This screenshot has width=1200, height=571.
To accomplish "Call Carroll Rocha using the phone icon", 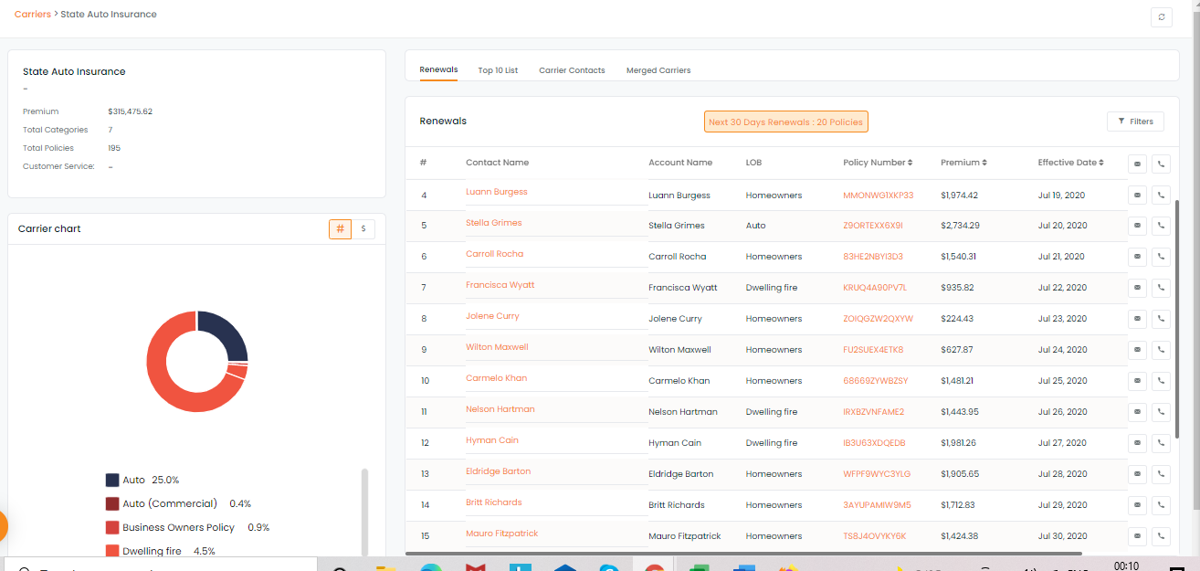I will [1161, 257].
